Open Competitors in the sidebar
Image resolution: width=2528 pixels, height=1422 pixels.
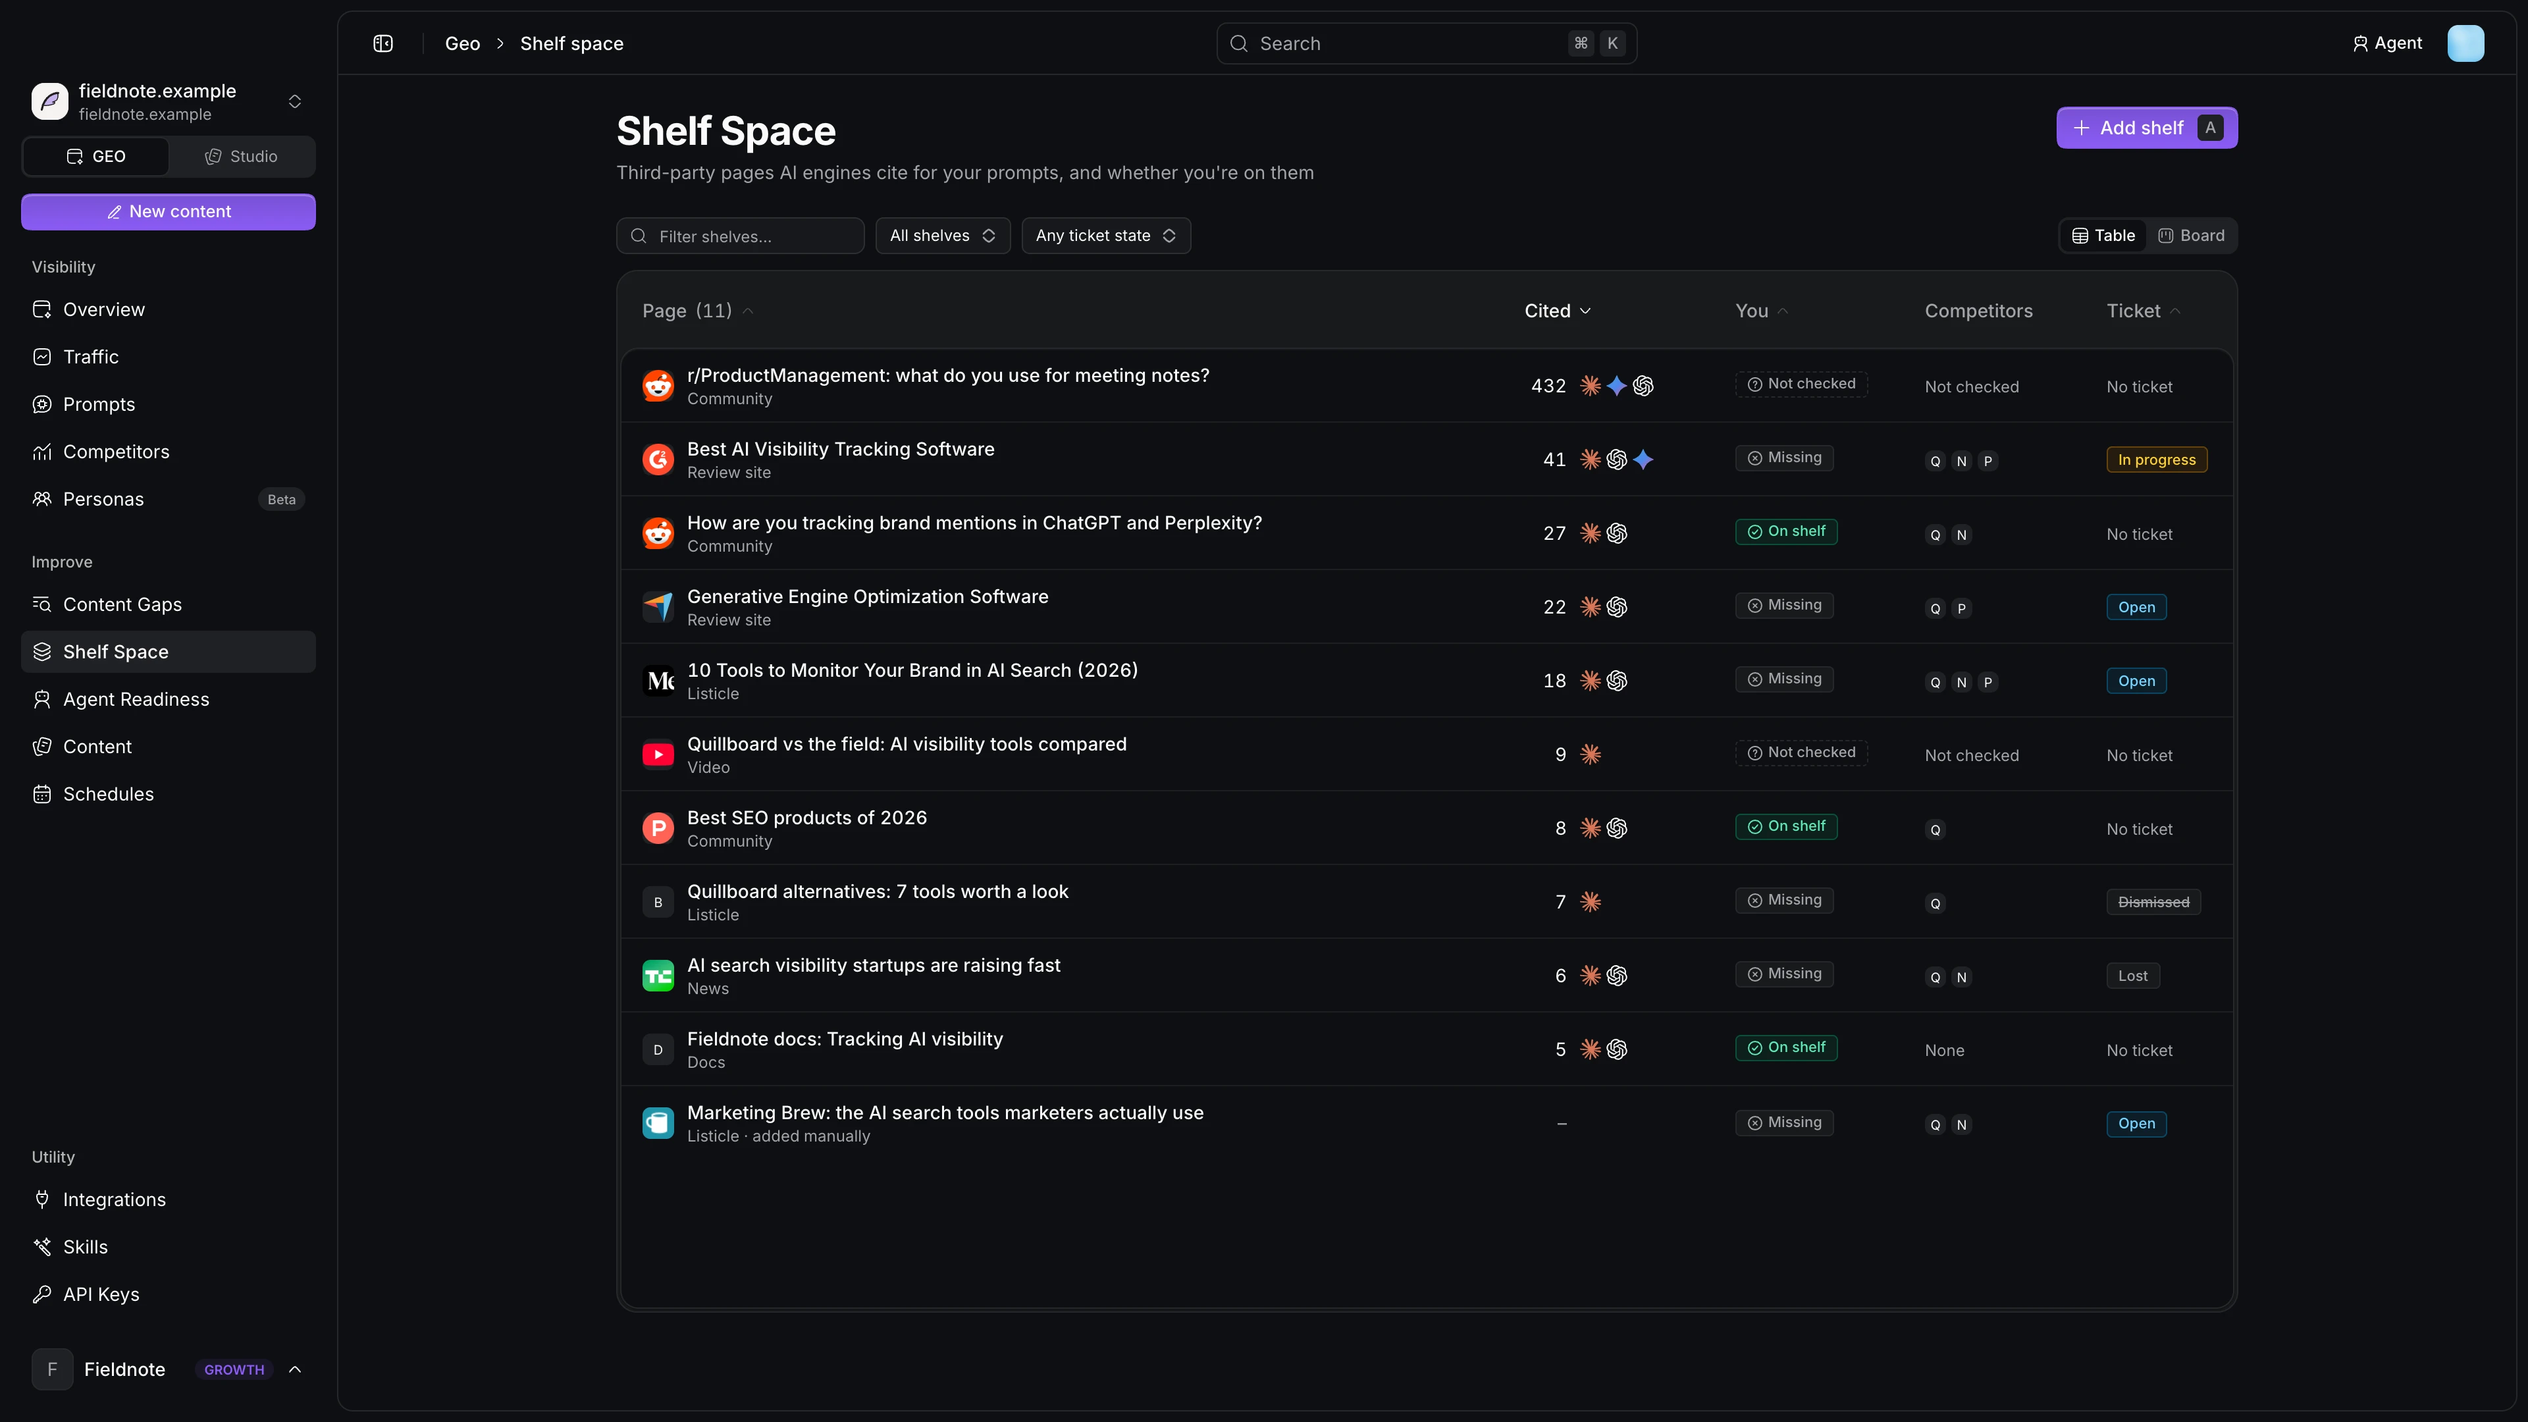click(168, 452)
